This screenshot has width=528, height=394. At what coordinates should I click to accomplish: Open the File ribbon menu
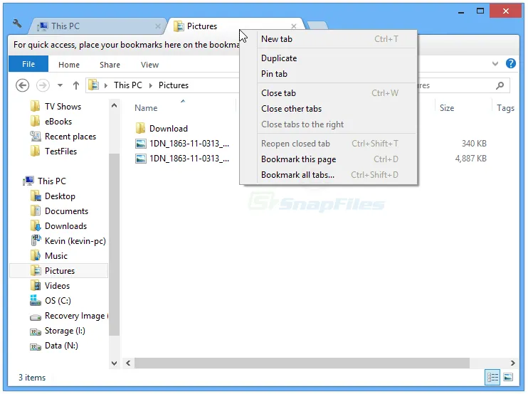28,64
